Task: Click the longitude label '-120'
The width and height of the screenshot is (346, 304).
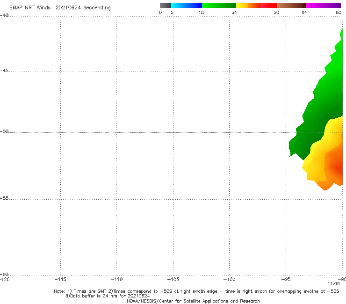Action: tap(5, 280)
